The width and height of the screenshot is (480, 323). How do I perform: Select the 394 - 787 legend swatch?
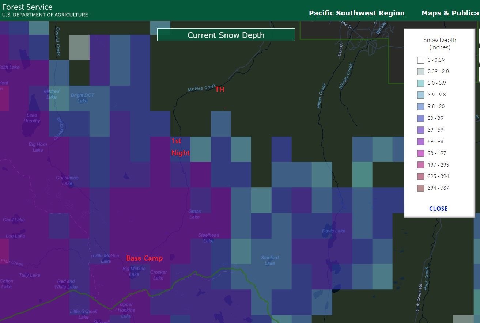pos(421,188)
